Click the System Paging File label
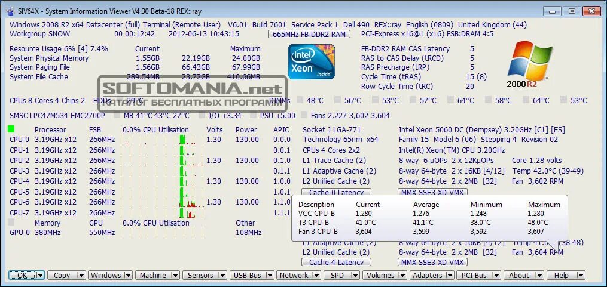Screen dimensions: 607x287 pyautogui.click(x=39, y=67)
